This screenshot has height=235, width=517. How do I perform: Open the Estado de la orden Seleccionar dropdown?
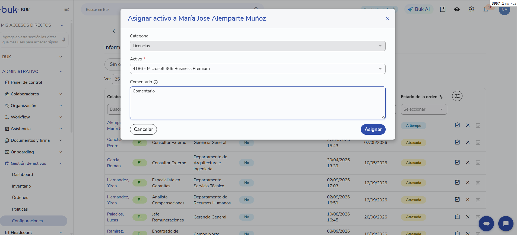(x=424, y=109)
